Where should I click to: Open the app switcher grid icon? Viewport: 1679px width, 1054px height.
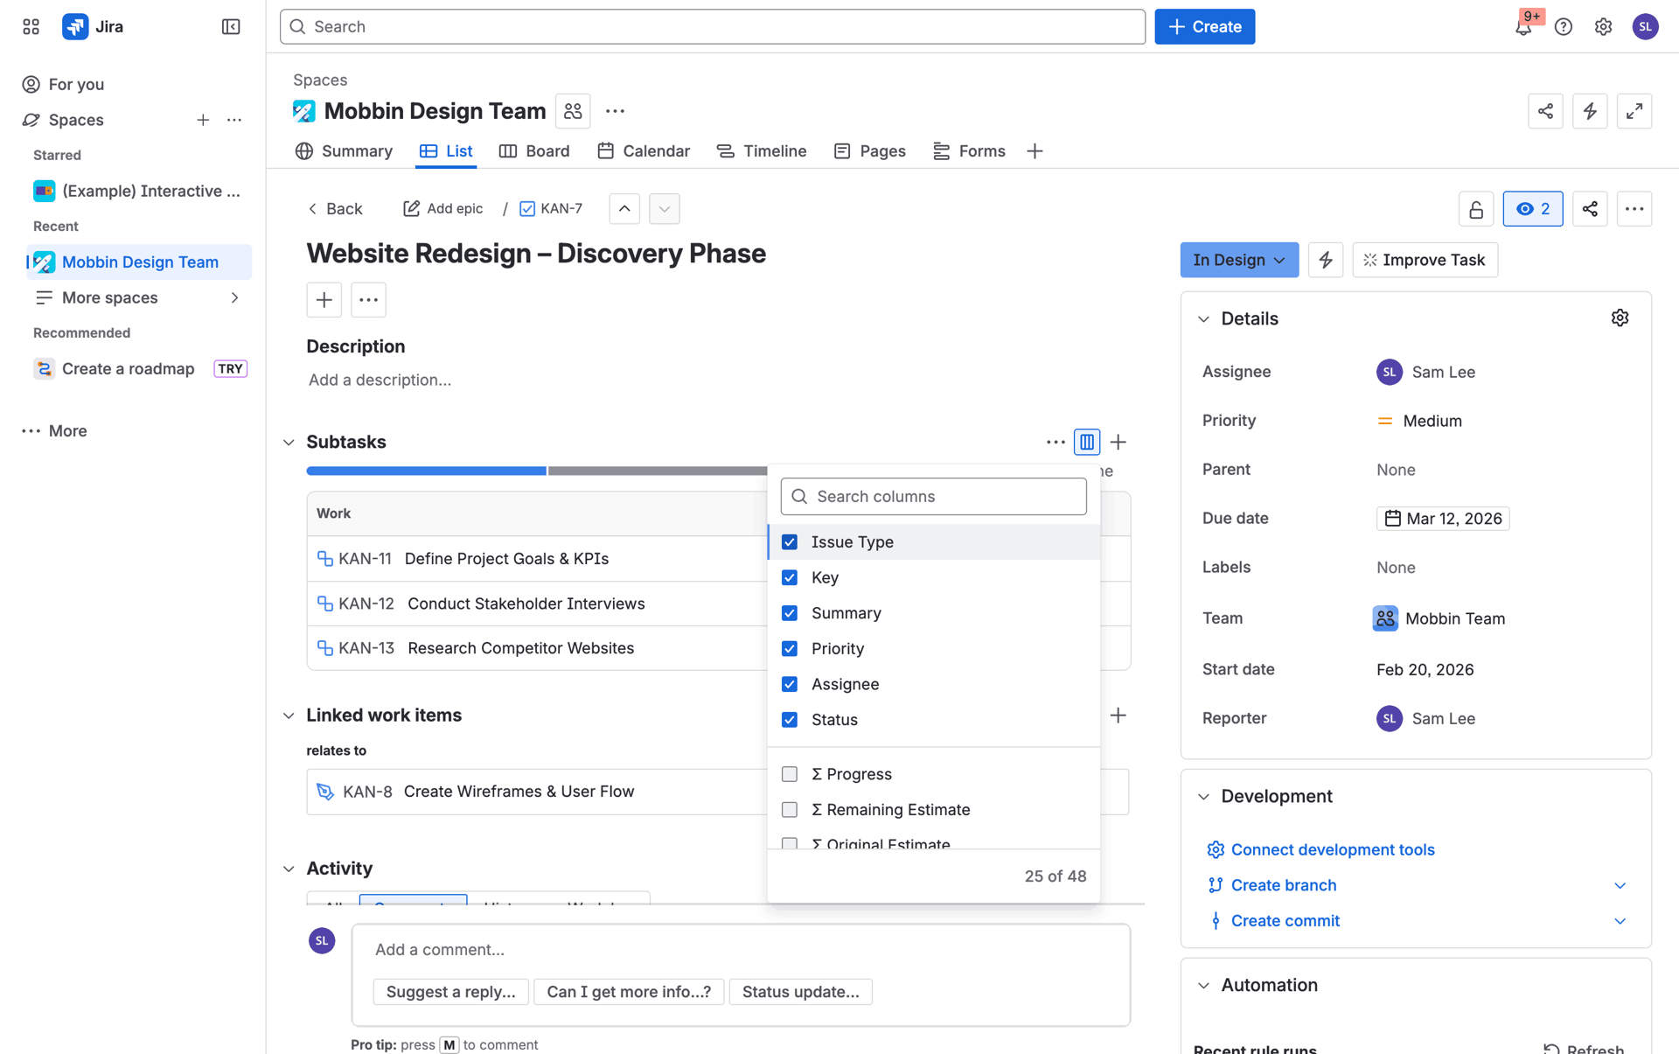(x=31, y=26)
